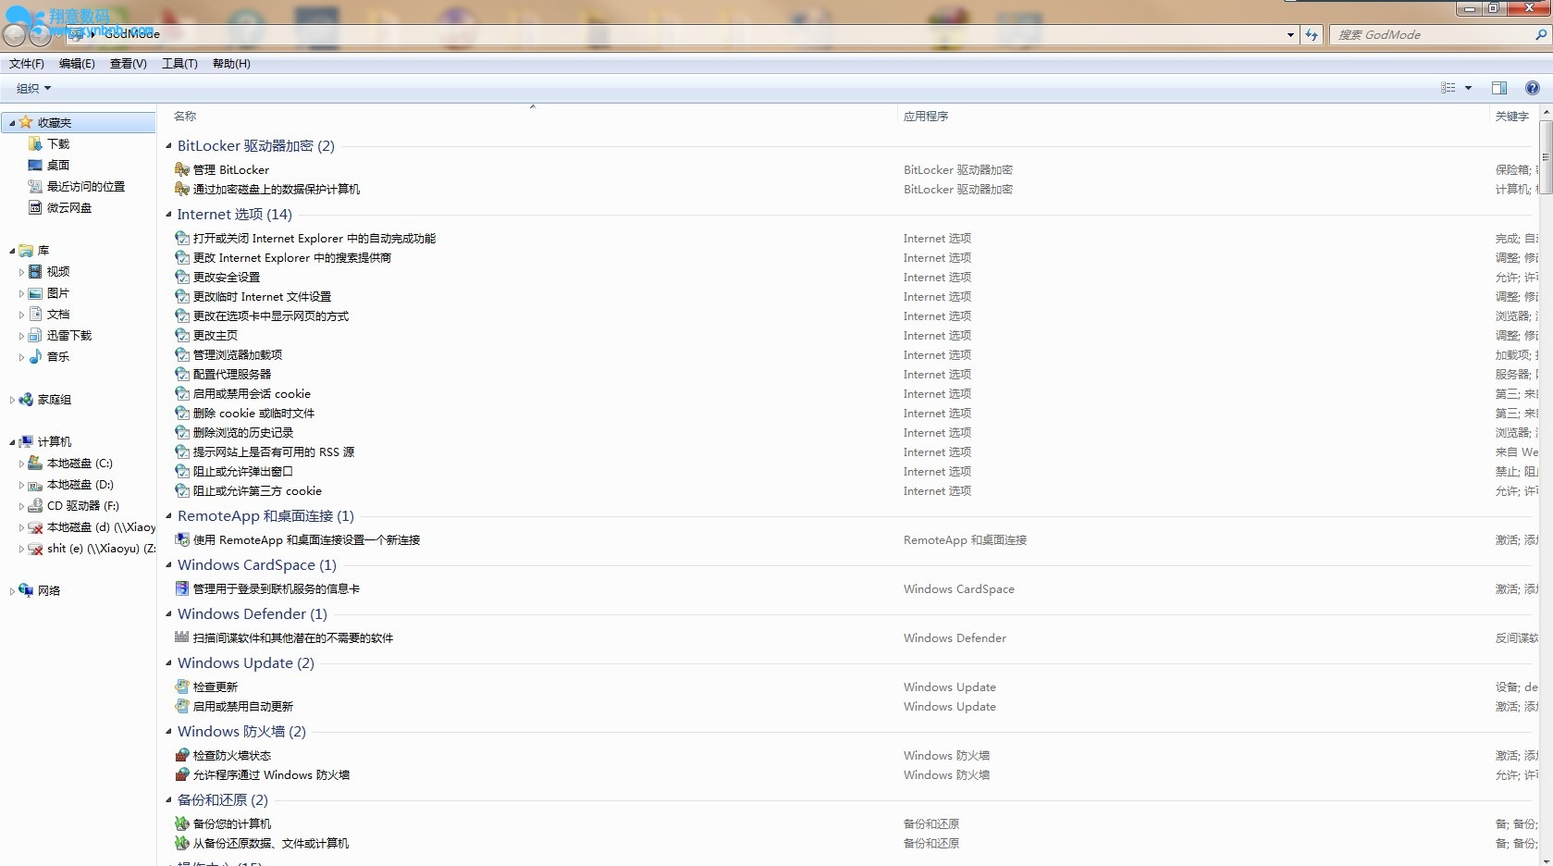This screenshot has width=1553, height=866.
Task: Select 音乐 library in sidebar
Action: coord(58,356)
